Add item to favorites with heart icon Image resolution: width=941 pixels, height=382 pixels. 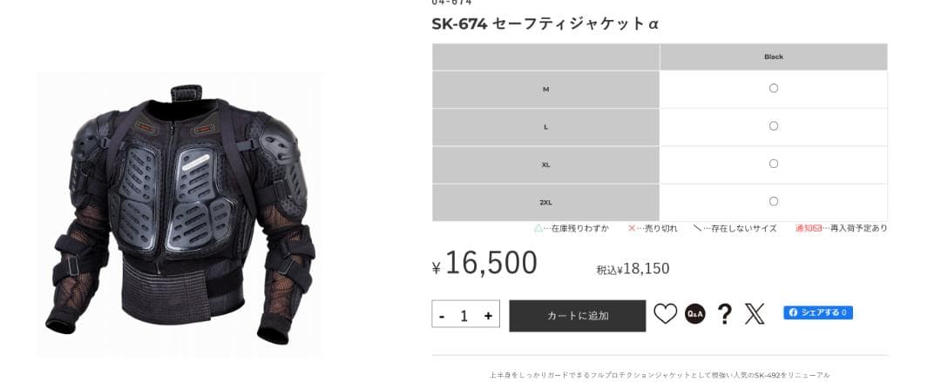[x=665, y=313]
